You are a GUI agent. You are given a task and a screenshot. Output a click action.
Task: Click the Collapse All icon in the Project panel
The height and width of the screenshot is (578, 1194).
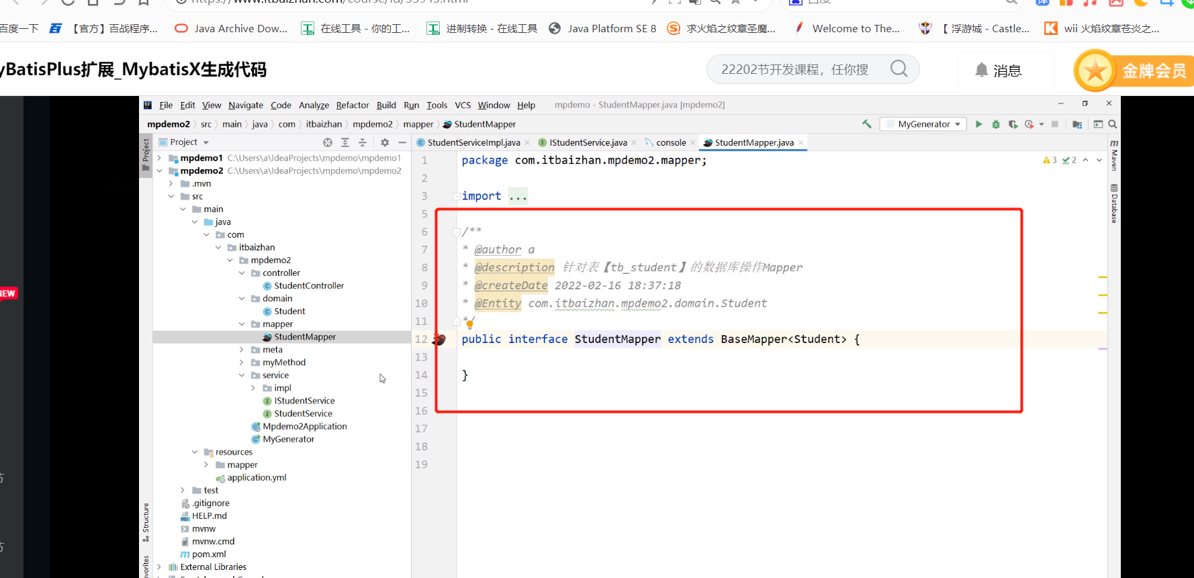pos(363,142)
